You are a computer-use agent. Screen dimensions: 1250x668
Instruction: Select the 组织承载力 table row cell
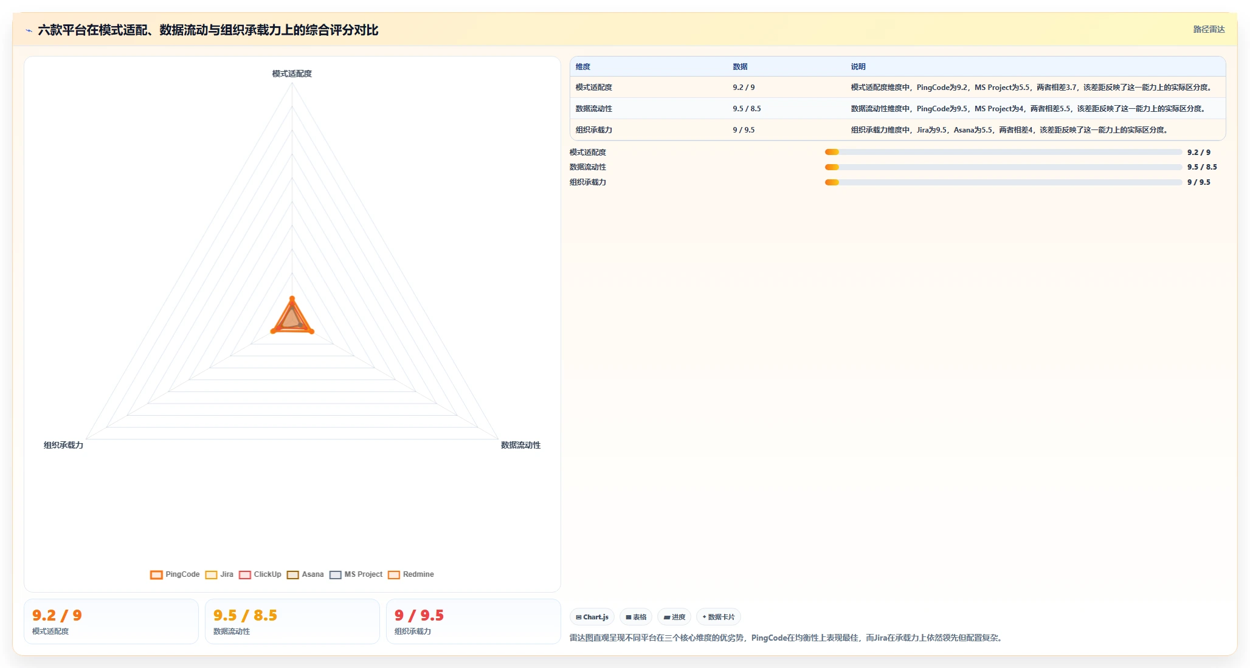click(x=594, y=130)
